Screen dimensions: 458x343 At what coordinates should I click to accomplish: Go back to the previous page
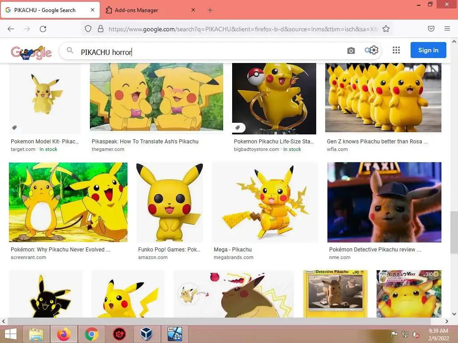tap(11, 29)
